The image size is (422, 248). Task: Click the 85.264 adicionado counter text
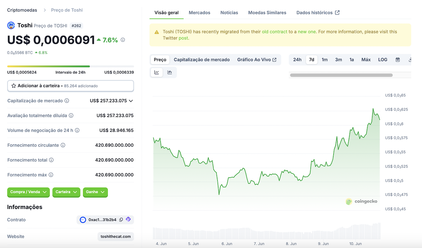click(81, 86)
